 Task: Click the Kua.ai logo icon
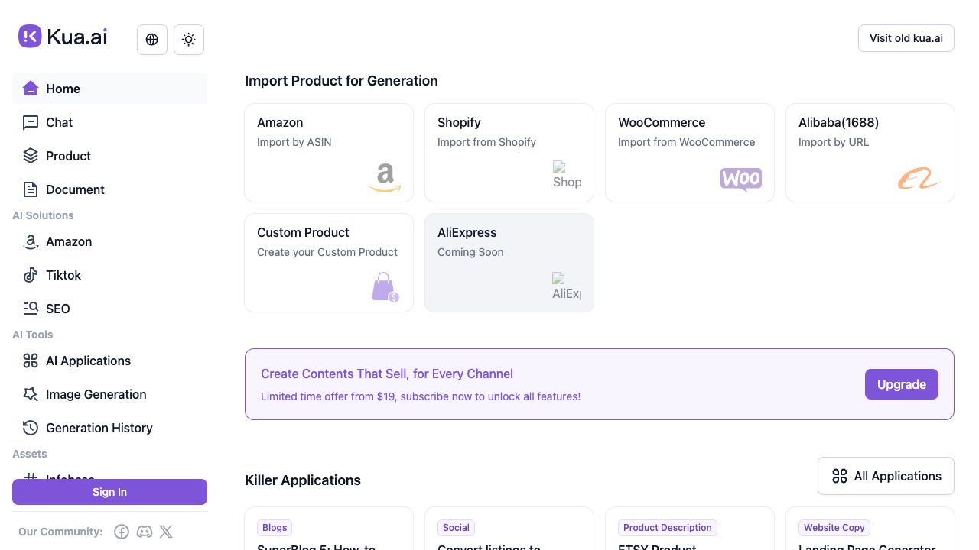pyautogui.click(x=30, y=37)
